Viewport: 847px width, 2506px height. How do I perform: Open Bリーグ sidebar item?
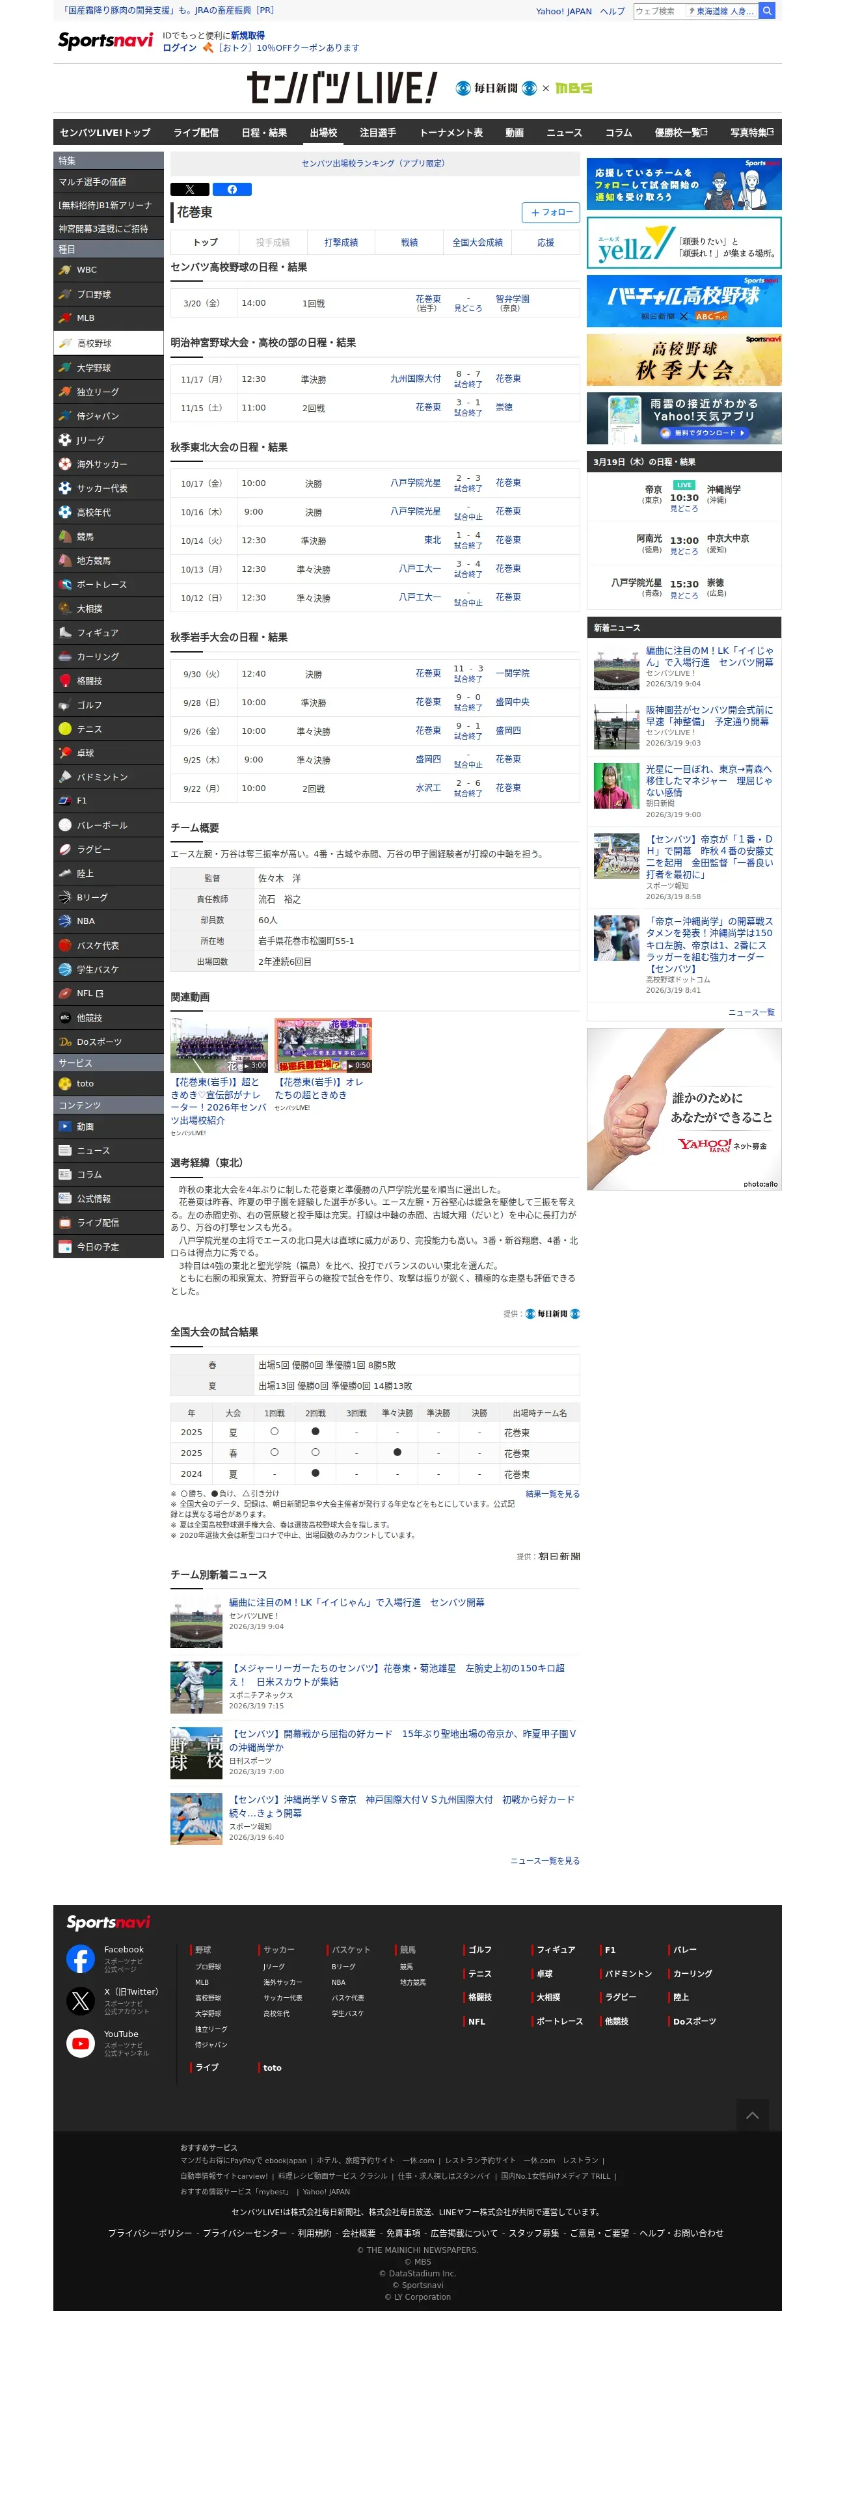tap(108, 897)
